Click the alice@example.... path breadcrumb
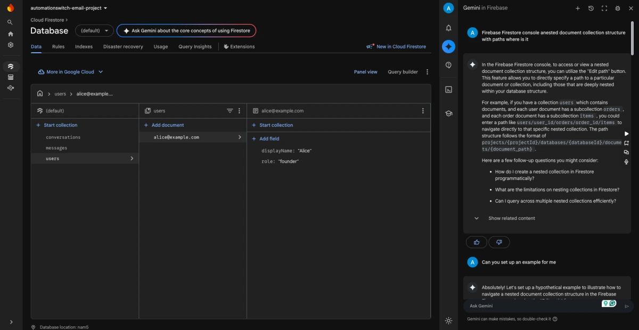Image resolution: width=639 pixels, height=330 pixels. coord(94,94)
